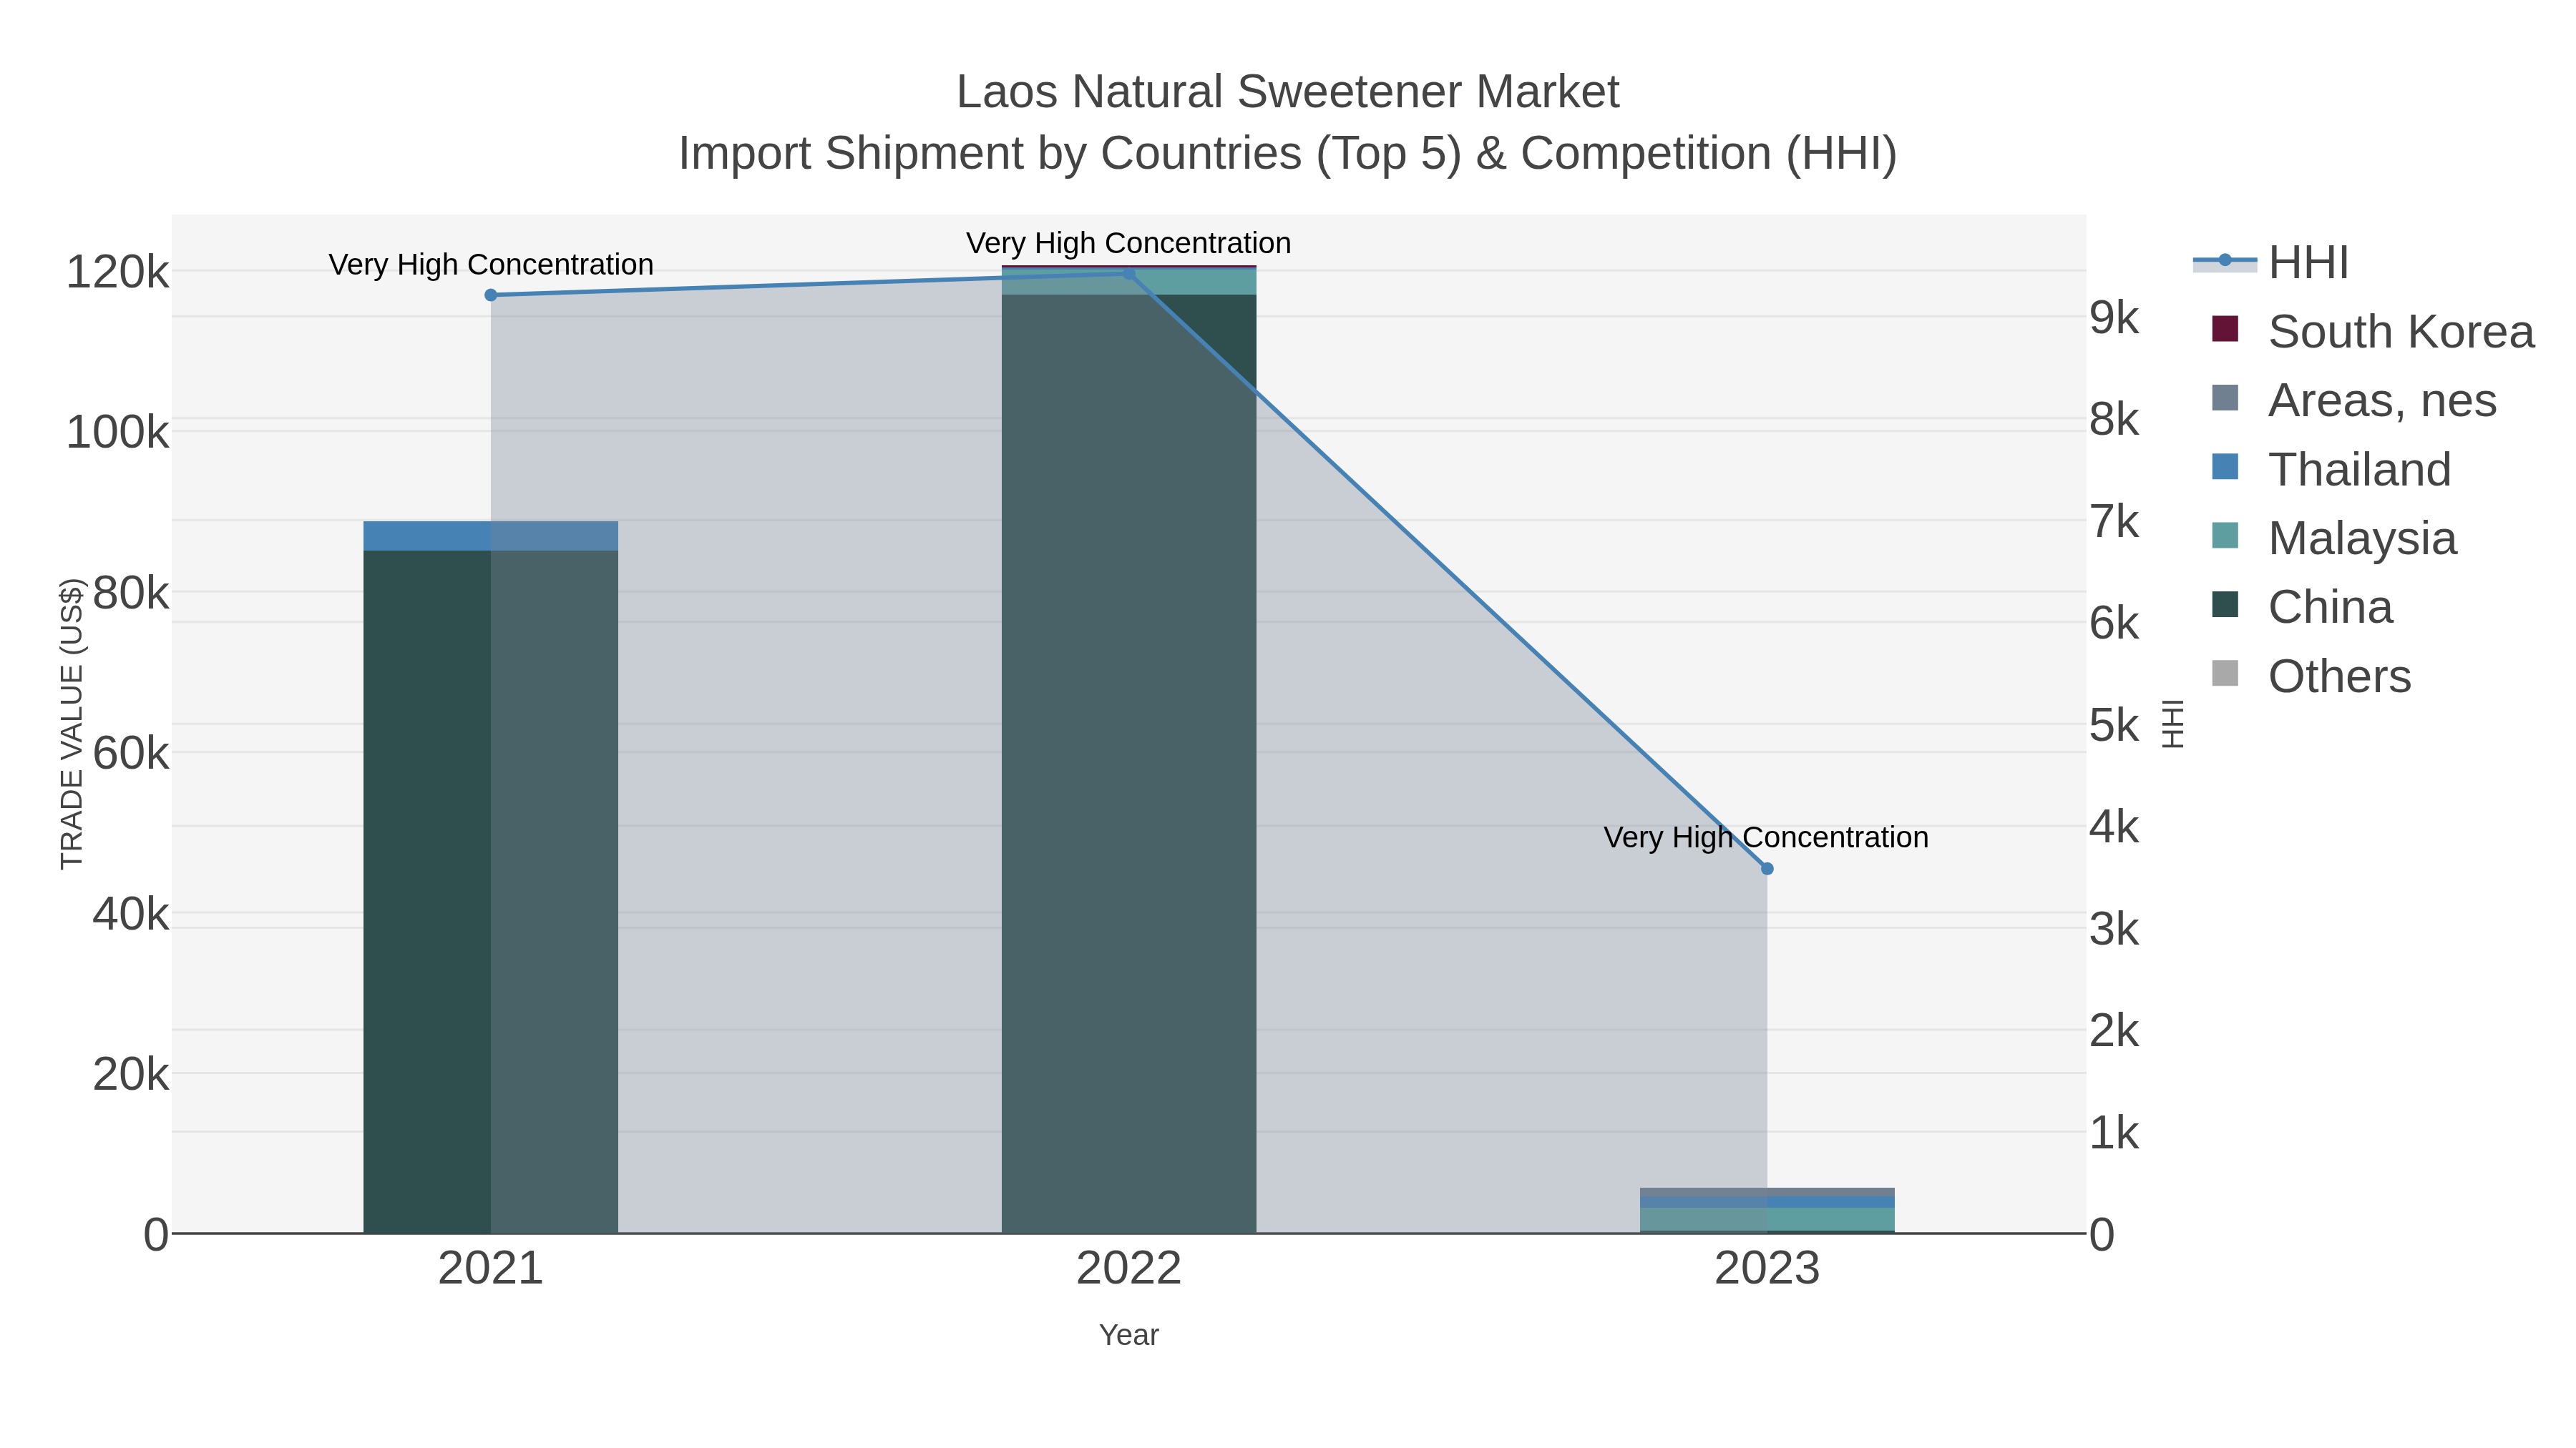Click the 1k right axis tick label

[x=2114, y=1133]
